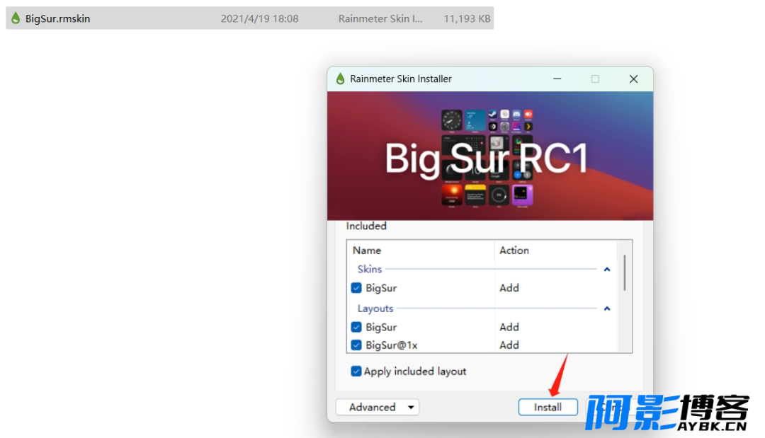This screenshot has height=438, width=765.
Task: Close the Rainmeter Skin Installer window
Action: pos(633,79)
